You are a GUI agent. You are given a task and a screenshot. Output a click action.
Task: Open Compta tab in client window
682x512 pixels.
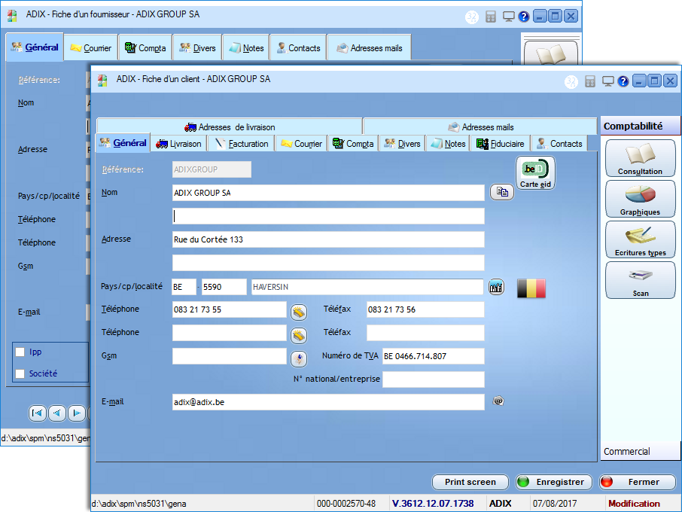[353, 144]
